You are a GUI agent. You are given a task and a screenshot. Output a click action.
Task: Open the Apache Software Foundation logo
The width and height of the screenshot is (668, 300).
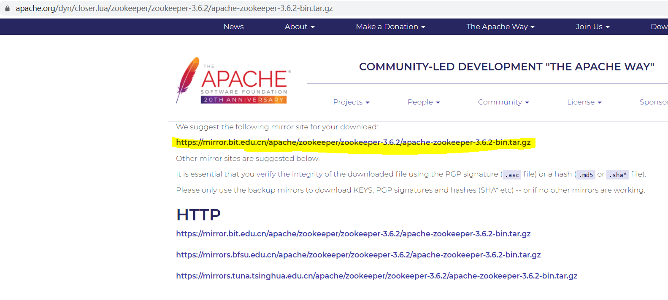(x=233, y=80)
